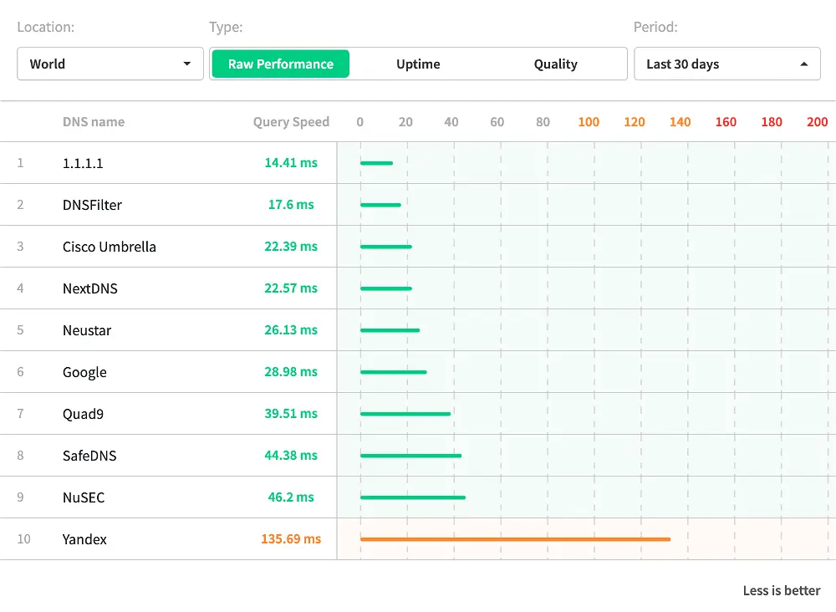Select Cisco Umbrella in the list
Viewport: 836px width, 612px height.
(x=110, y=247)
